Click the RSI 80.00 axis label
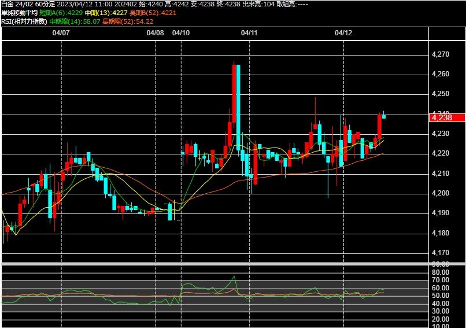 click(441, 272)
